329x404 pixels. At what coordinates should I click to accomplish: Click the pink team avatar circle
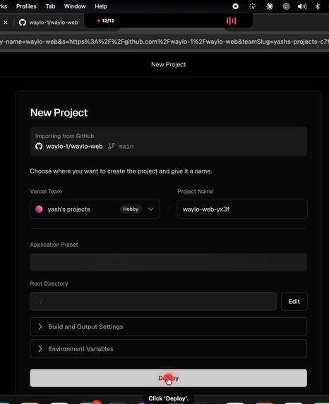point(39,209)
